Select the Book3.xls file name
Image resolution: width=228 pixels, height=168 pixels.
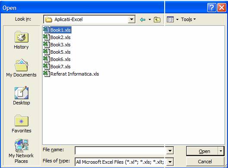coord(60,45)
